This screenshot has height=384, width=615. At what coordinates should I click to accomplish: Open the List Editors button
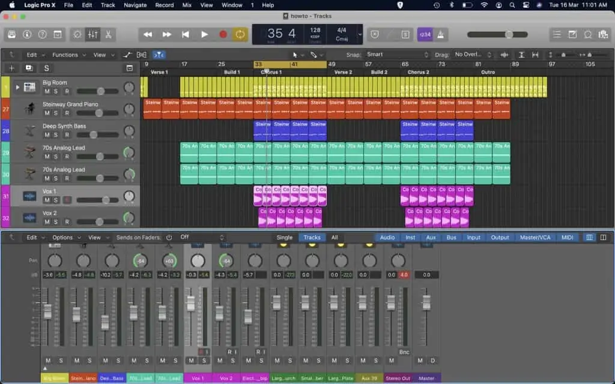pos(557,34)
